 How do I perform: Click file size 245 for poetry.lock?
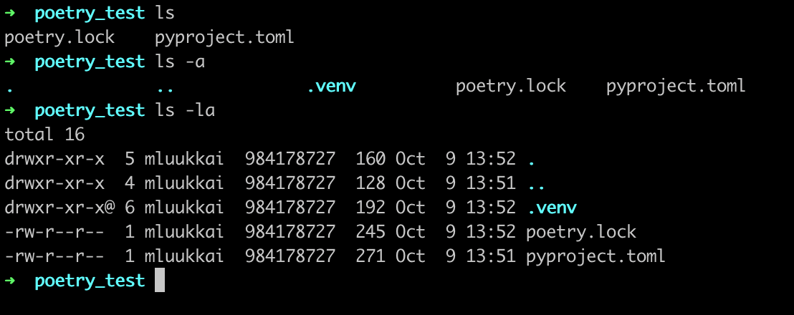[370, 232]
